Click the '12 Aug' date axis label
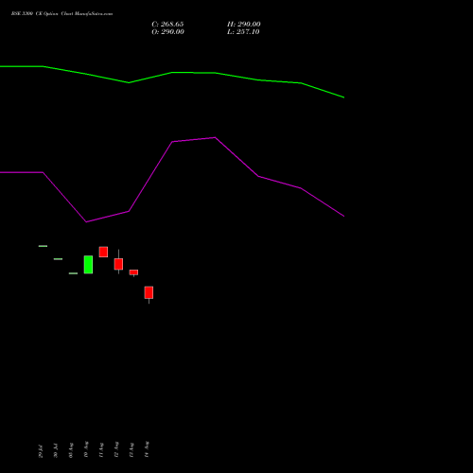 (116, 449)
